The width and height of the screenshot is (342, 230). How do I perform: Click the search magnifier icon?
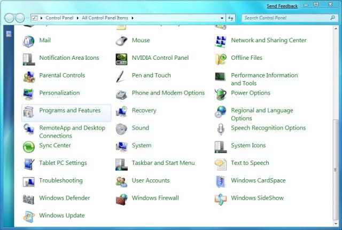click(332, 18)
